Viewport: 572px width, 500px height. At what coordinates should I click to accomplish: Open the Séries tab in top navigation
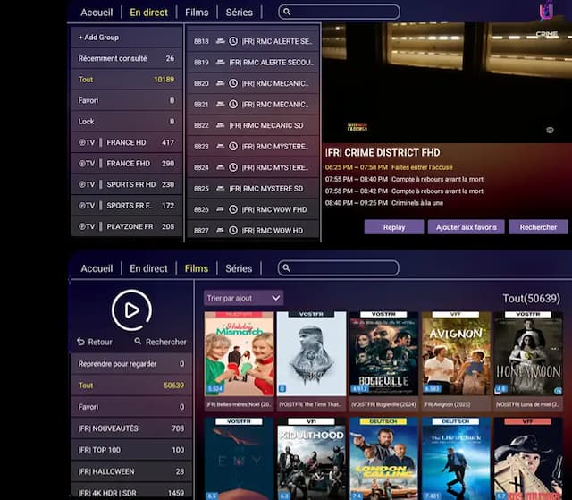239,13
